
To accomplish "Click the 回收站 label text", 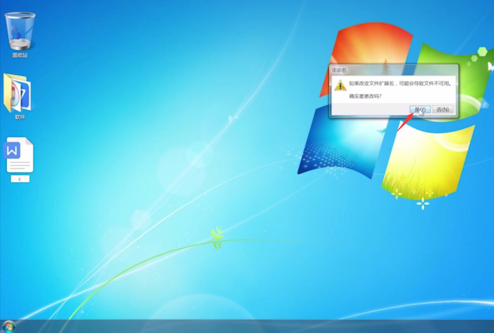I will pos(20,55).
